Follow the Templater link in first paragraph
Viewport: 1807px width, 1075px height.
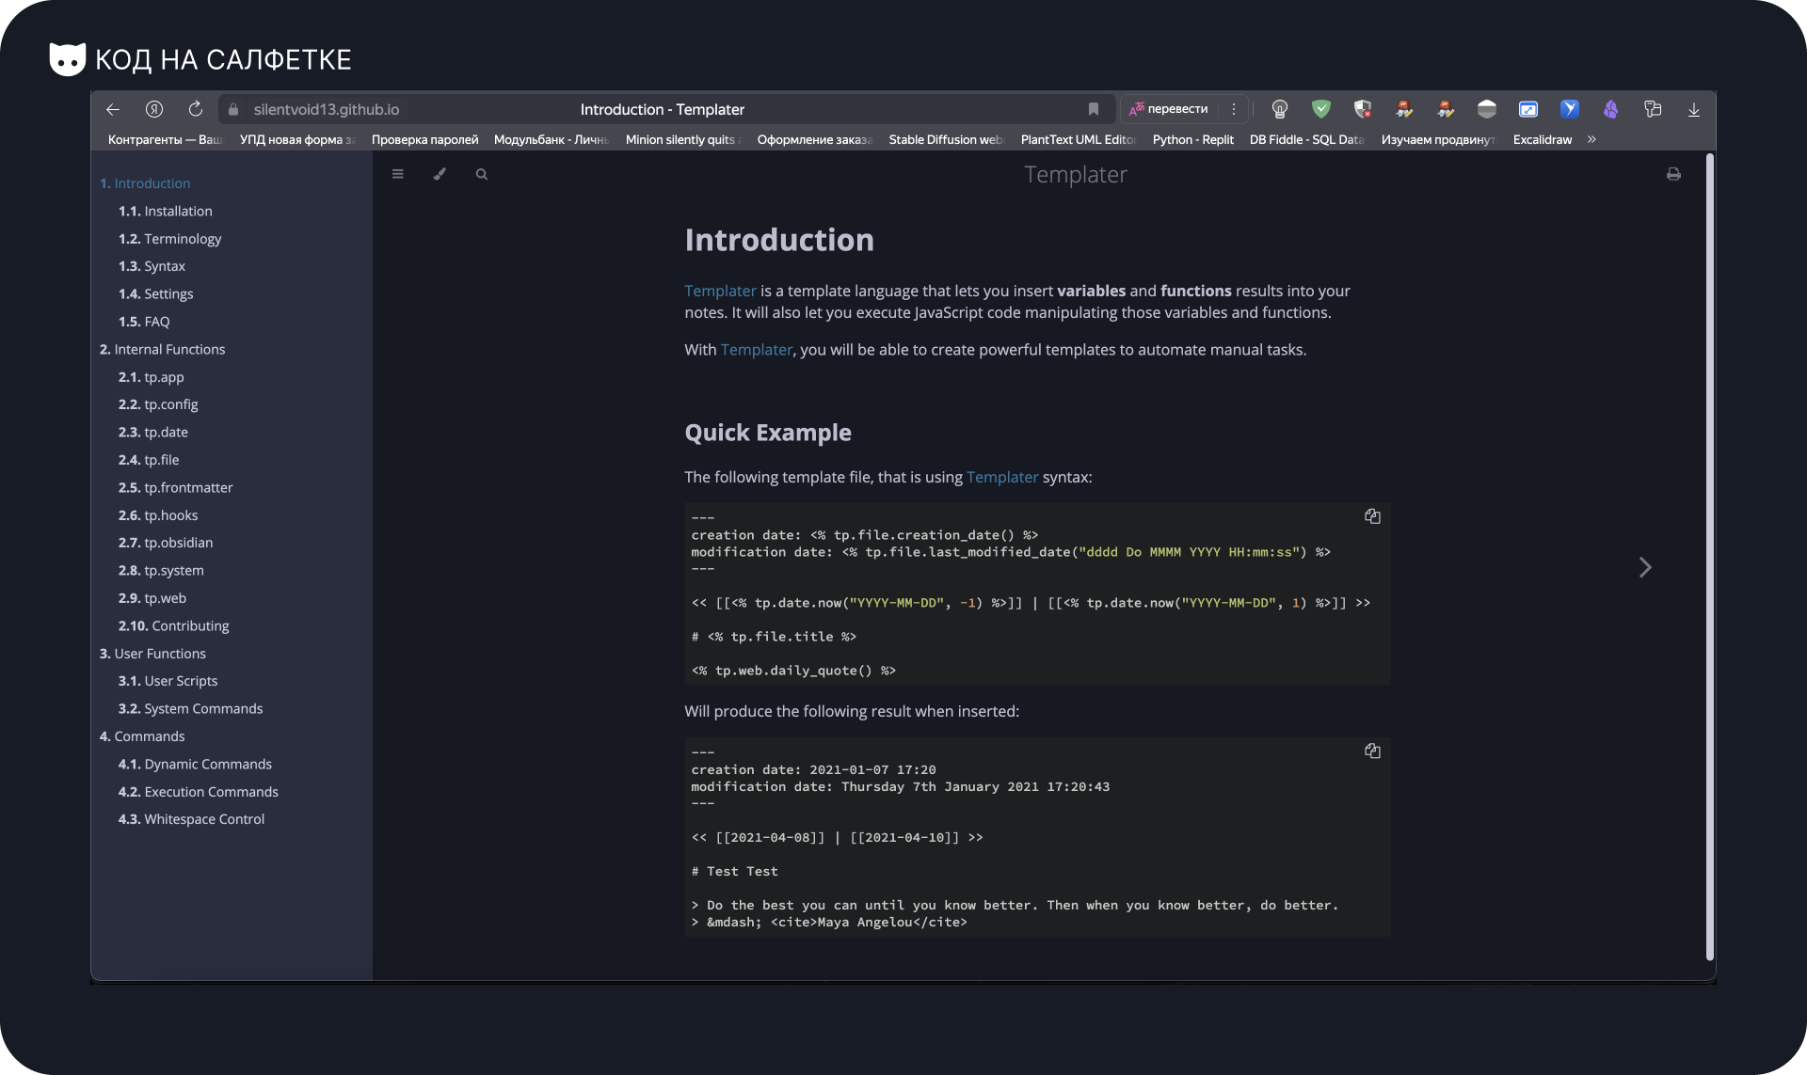click(x=720, y=291)
